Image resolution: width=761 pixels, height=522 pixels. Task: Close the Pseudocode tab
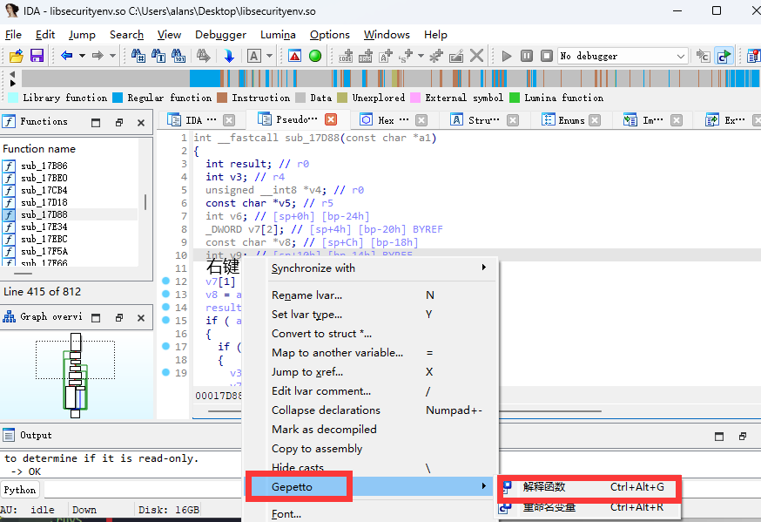click(331, 120)
